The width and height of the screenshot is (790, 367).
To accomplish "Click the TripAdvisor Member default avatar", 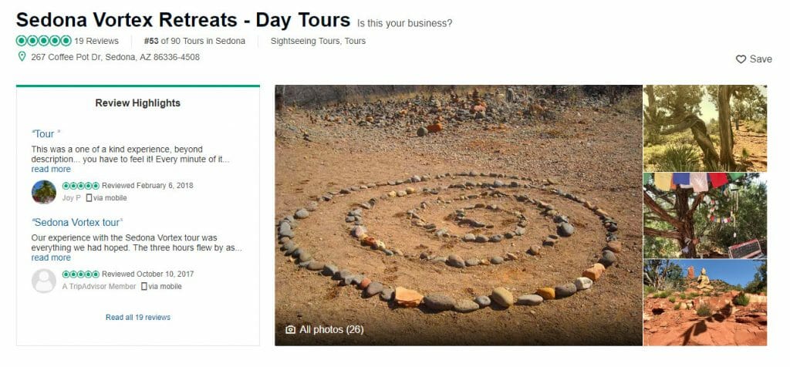I will [44, 281].
